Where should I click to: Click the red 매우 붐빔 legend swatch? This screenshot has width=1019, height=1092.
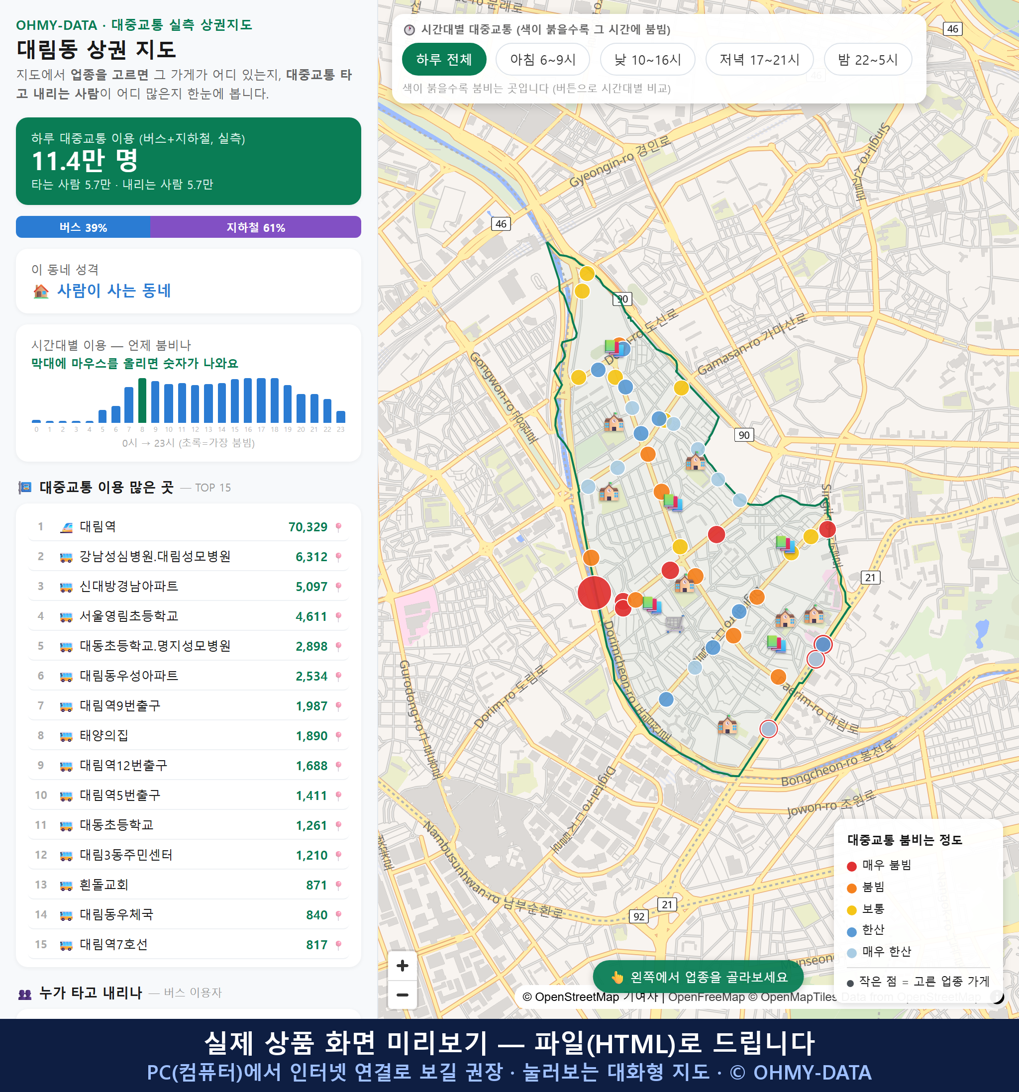[852, 866]
